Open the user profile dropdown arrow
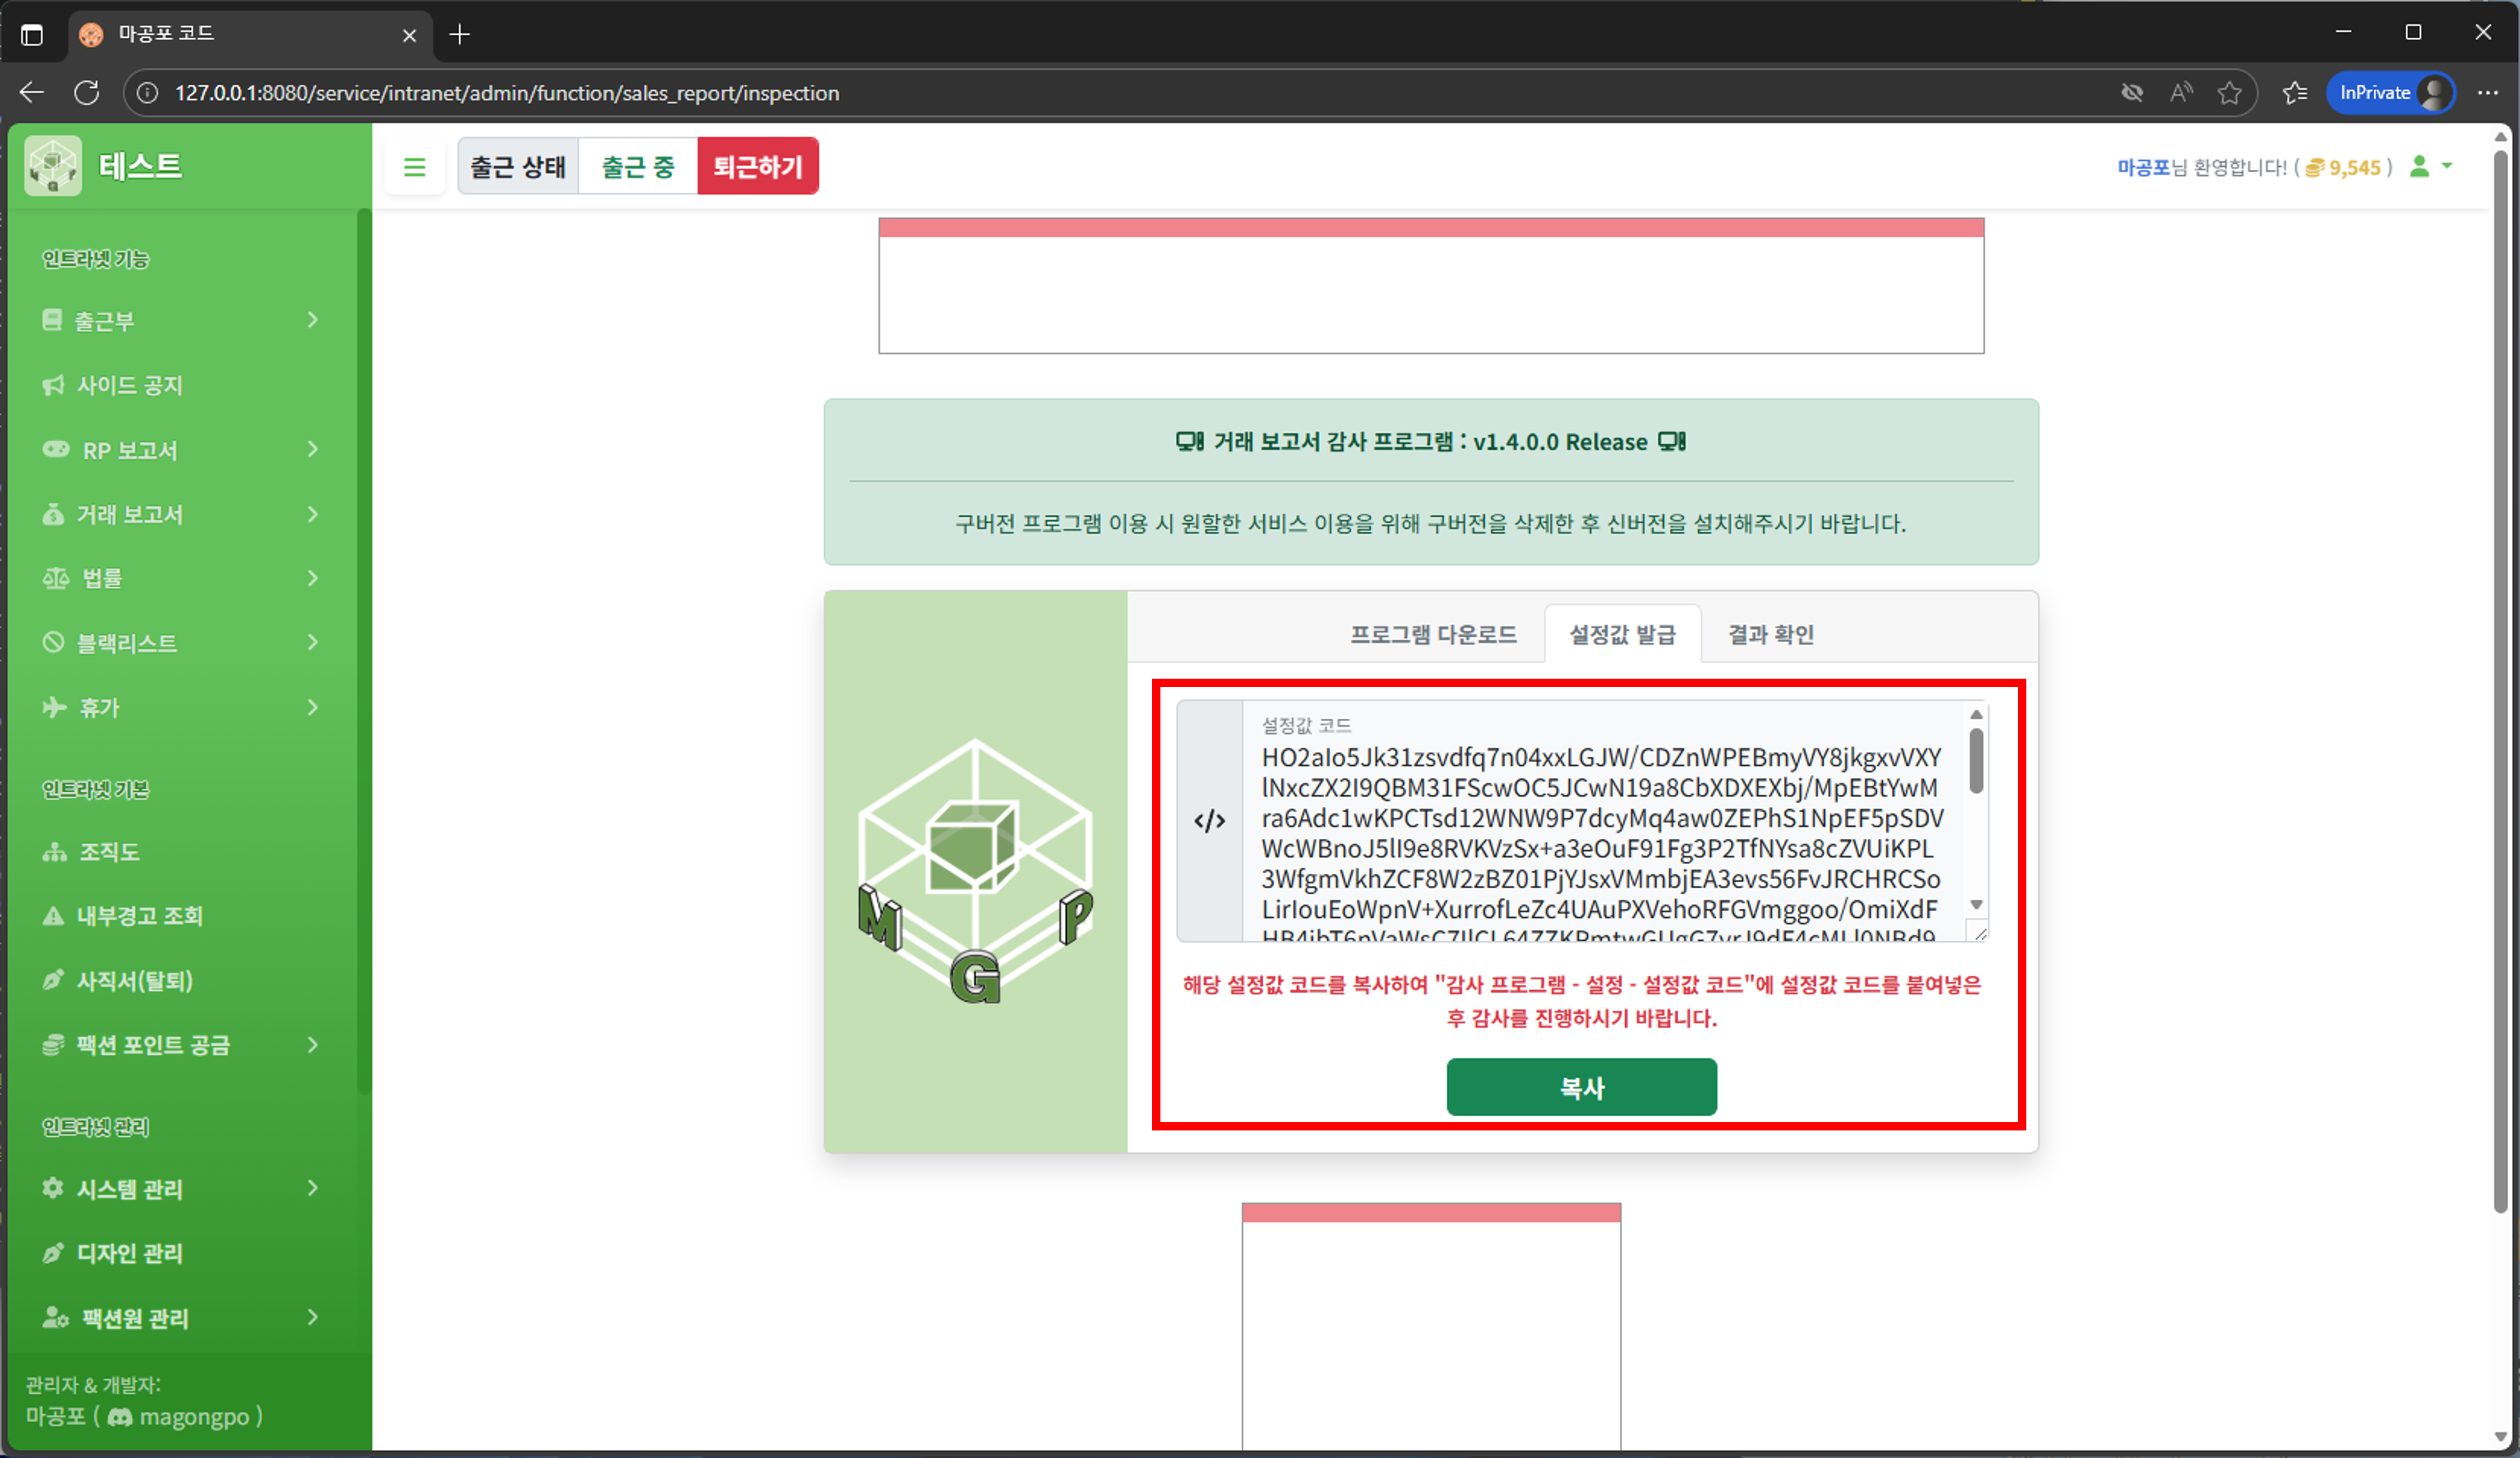The height and width of the screenshot is (1458, 2520). tap(2447, 166)
